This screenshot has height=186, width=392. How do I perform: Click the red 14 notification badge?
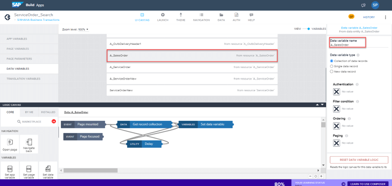53,122
